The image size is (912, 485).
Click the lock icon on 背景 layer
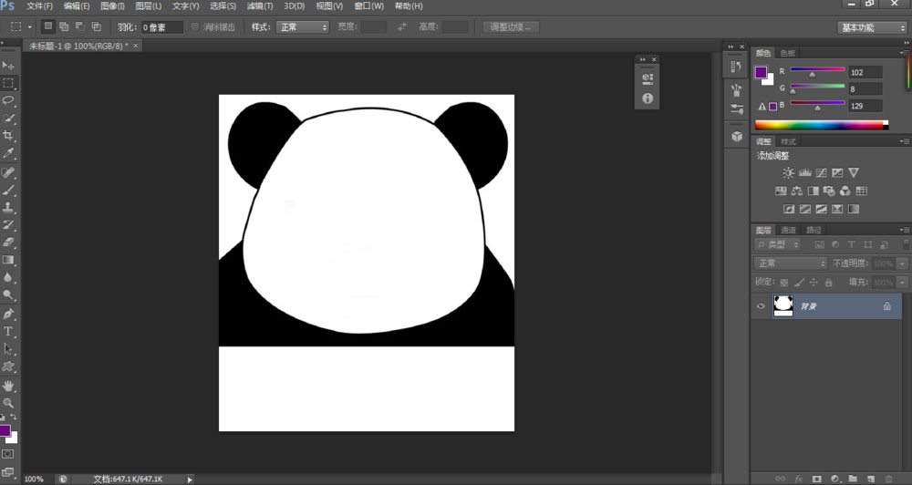click(886, 307)
